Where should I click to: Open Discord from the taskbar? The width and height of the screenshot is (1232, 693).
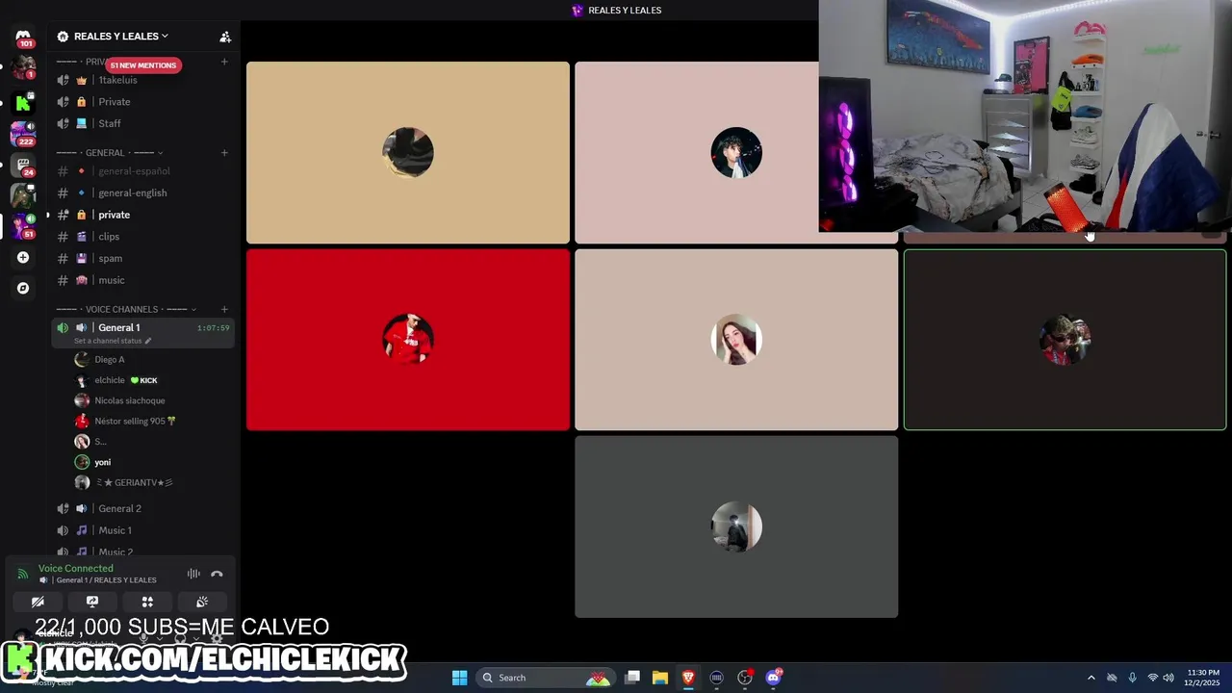(x=773, y=678)
